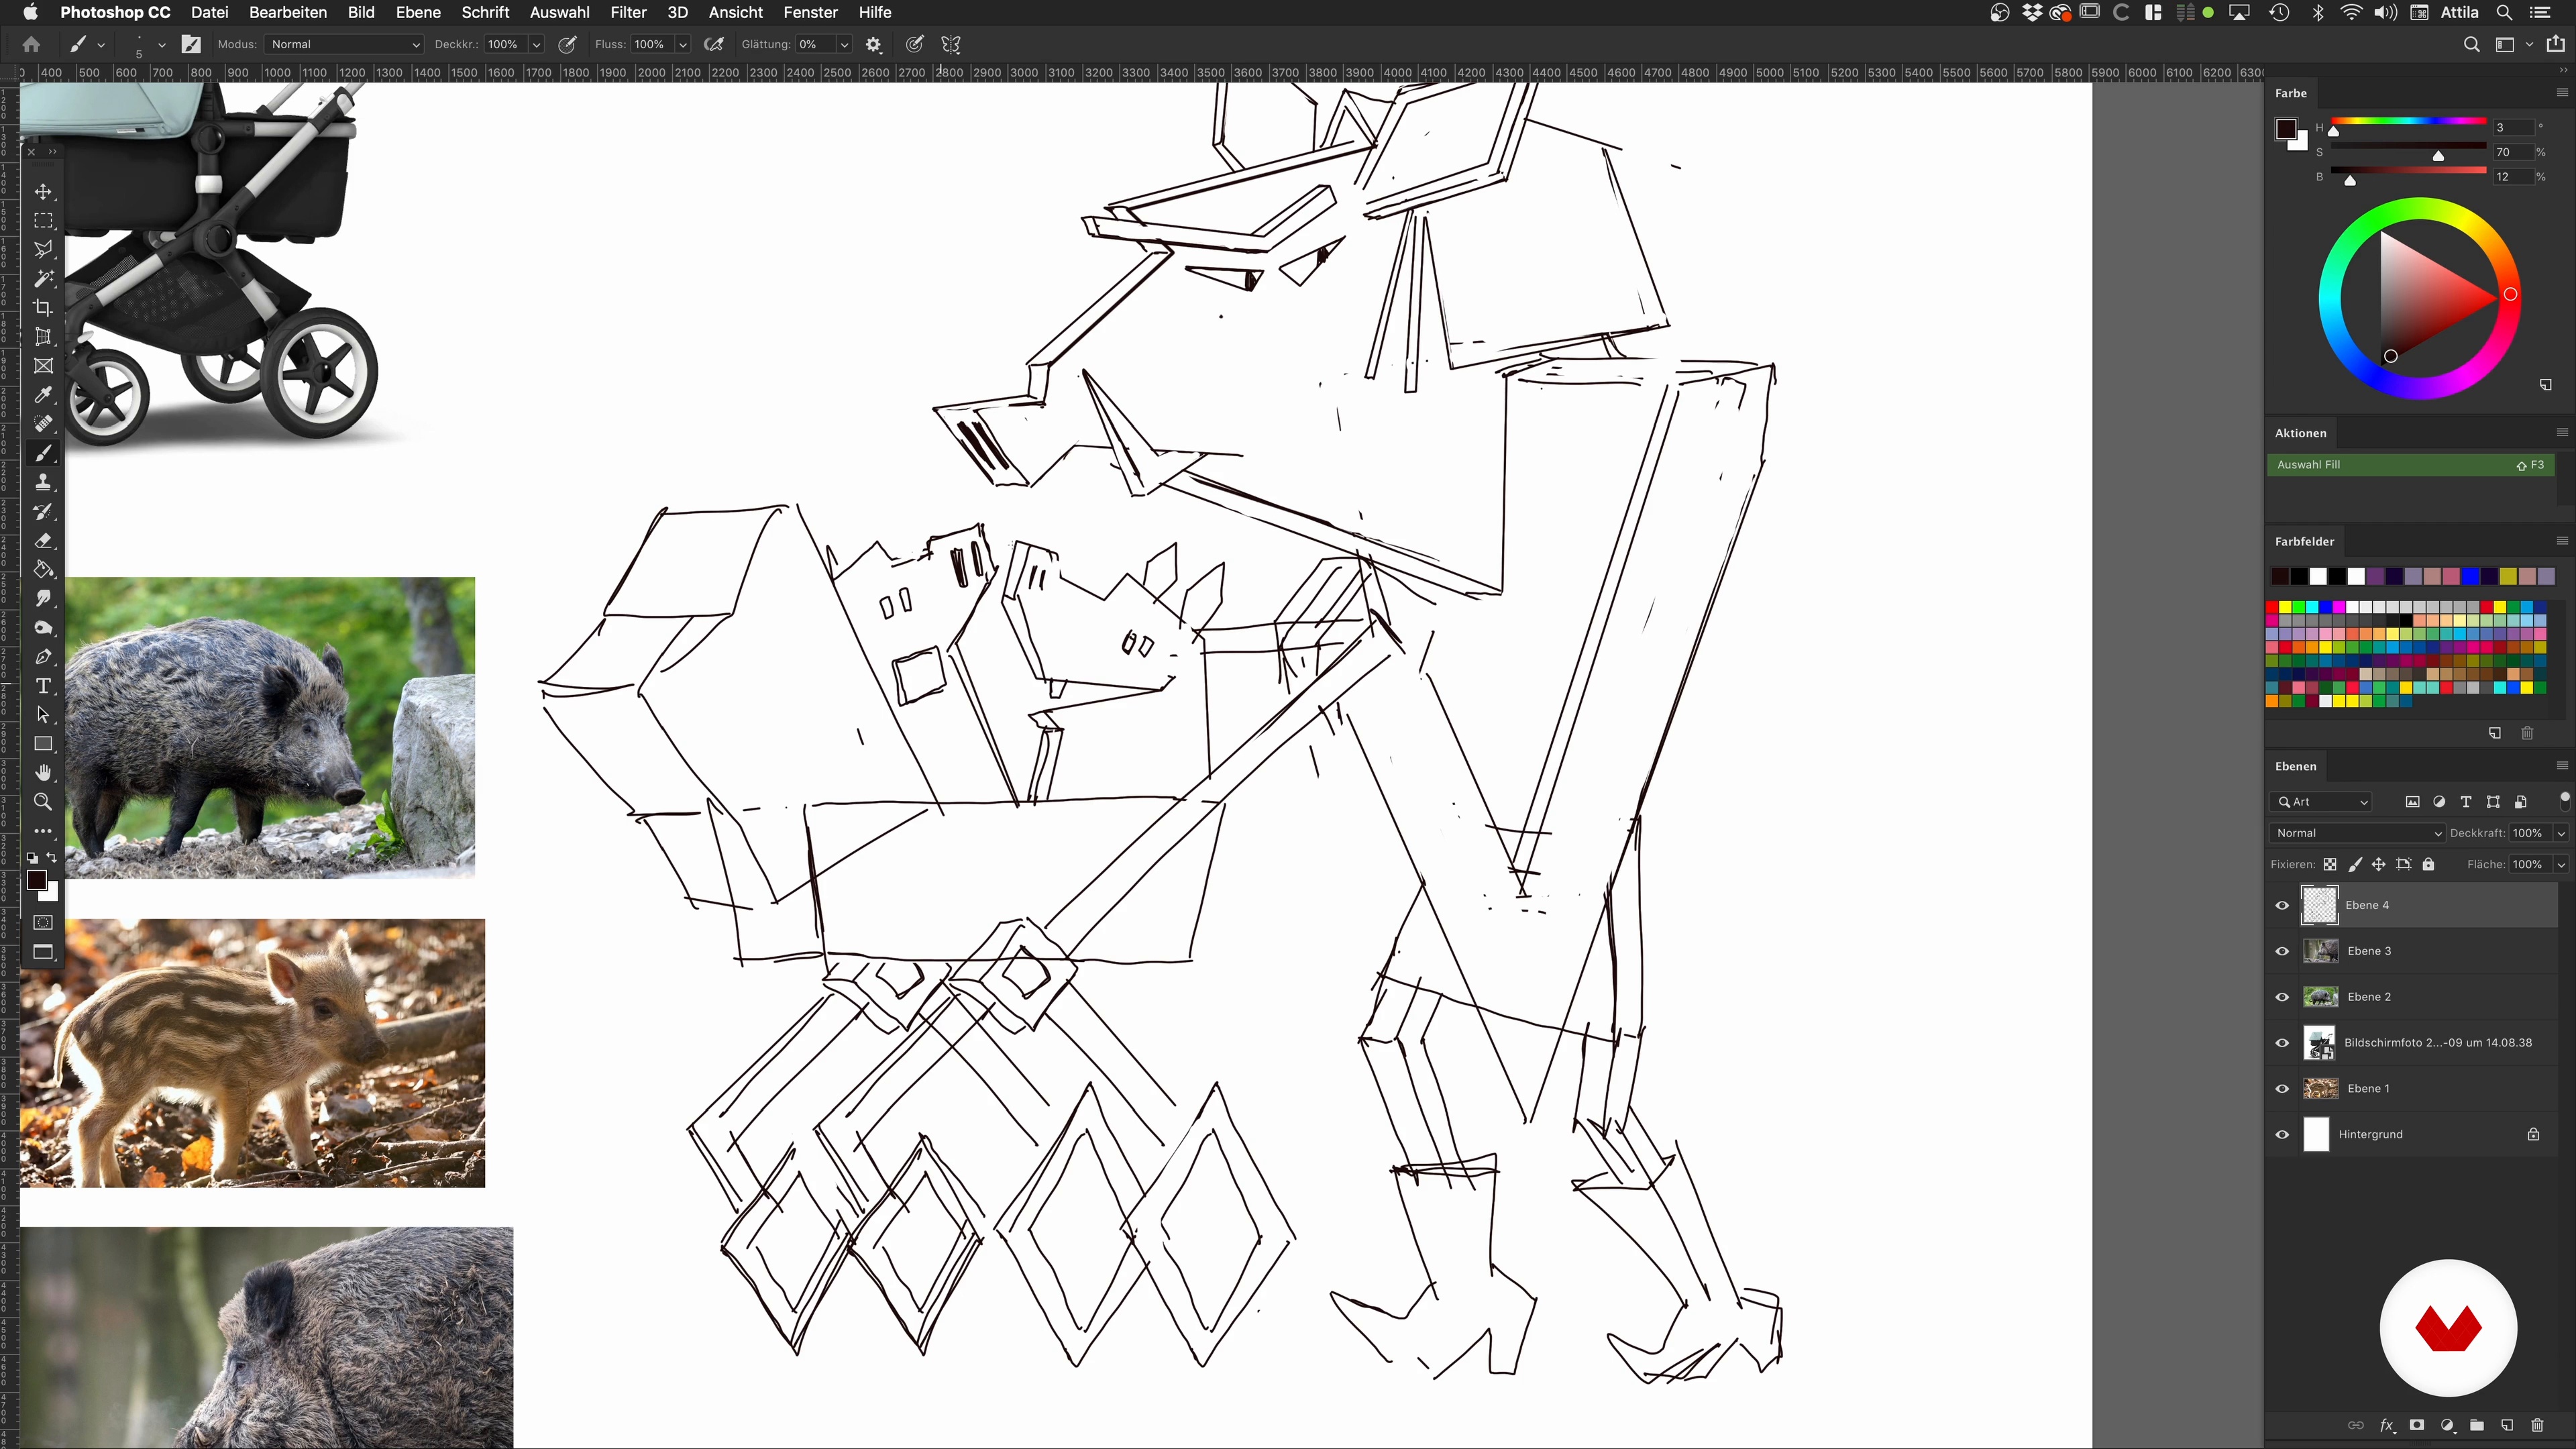Open the Filter menu
The width and height of the screenshot is (2576, 1449).
628,12
